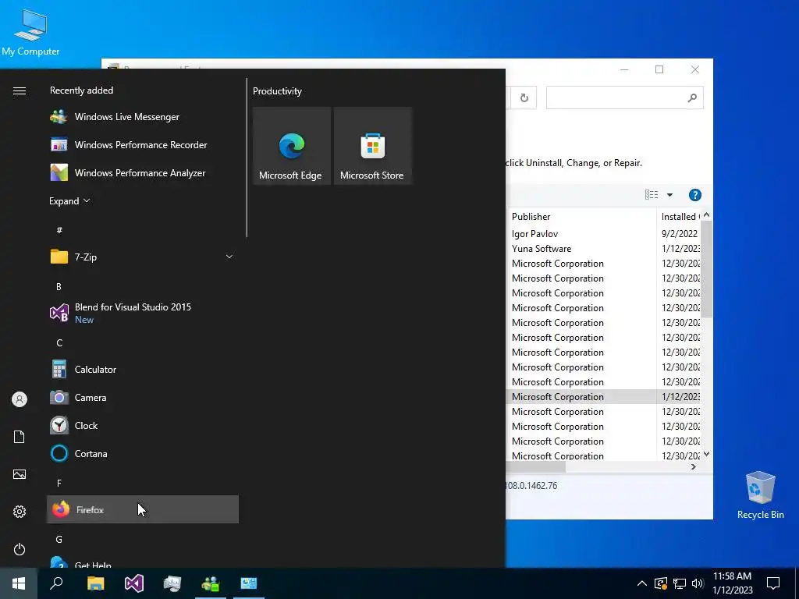Refresh the Programs and Features window
The height and width of the screenshot is (599, 799).
pyautogui.click(x=524, y=97)
